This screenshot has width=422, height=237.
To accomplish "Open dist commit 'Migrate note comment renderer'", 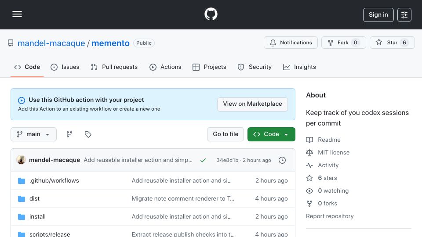I will [183, 198].
